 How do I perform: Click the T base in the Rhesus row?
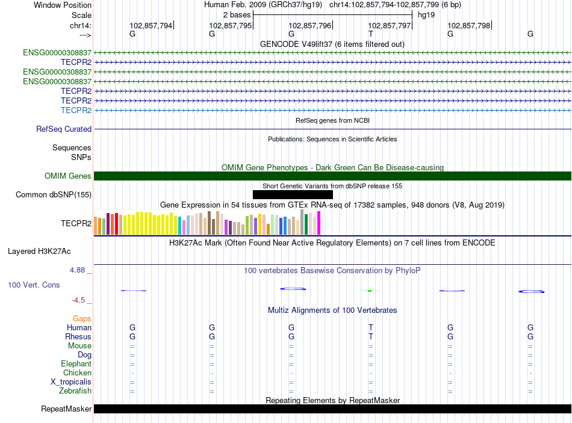coord(371,336)
